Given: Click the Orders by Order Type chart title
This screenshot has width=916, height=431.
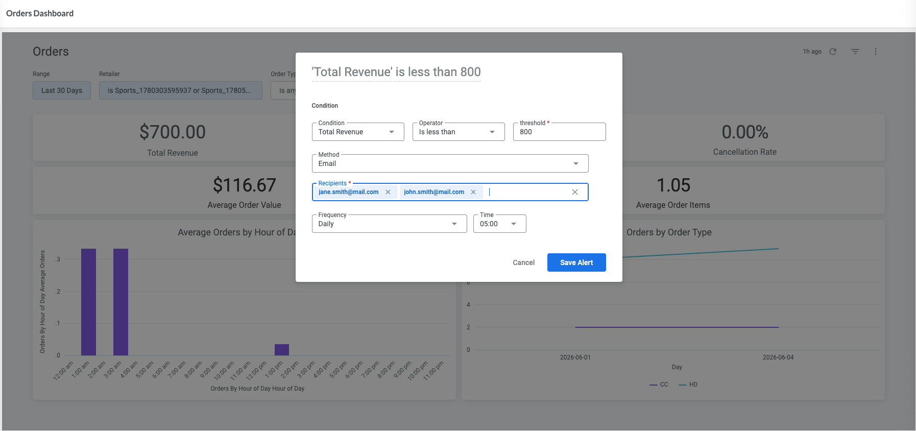Looking at the screenshot, I should pyautogui.click(x=669, y=232).
